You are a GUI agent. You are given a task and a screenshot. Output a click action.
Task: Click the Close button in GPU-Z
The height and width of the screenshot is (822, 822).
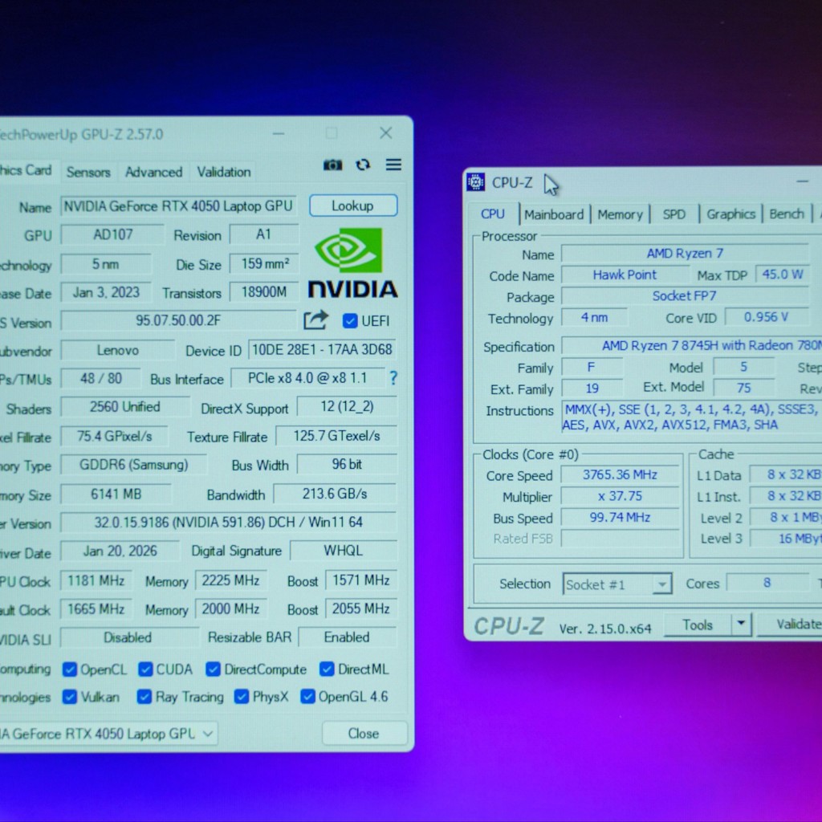[x=364, y=734]
